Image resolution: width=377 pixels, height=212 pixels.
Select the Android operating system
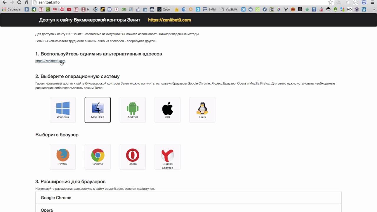click(133, 110)
